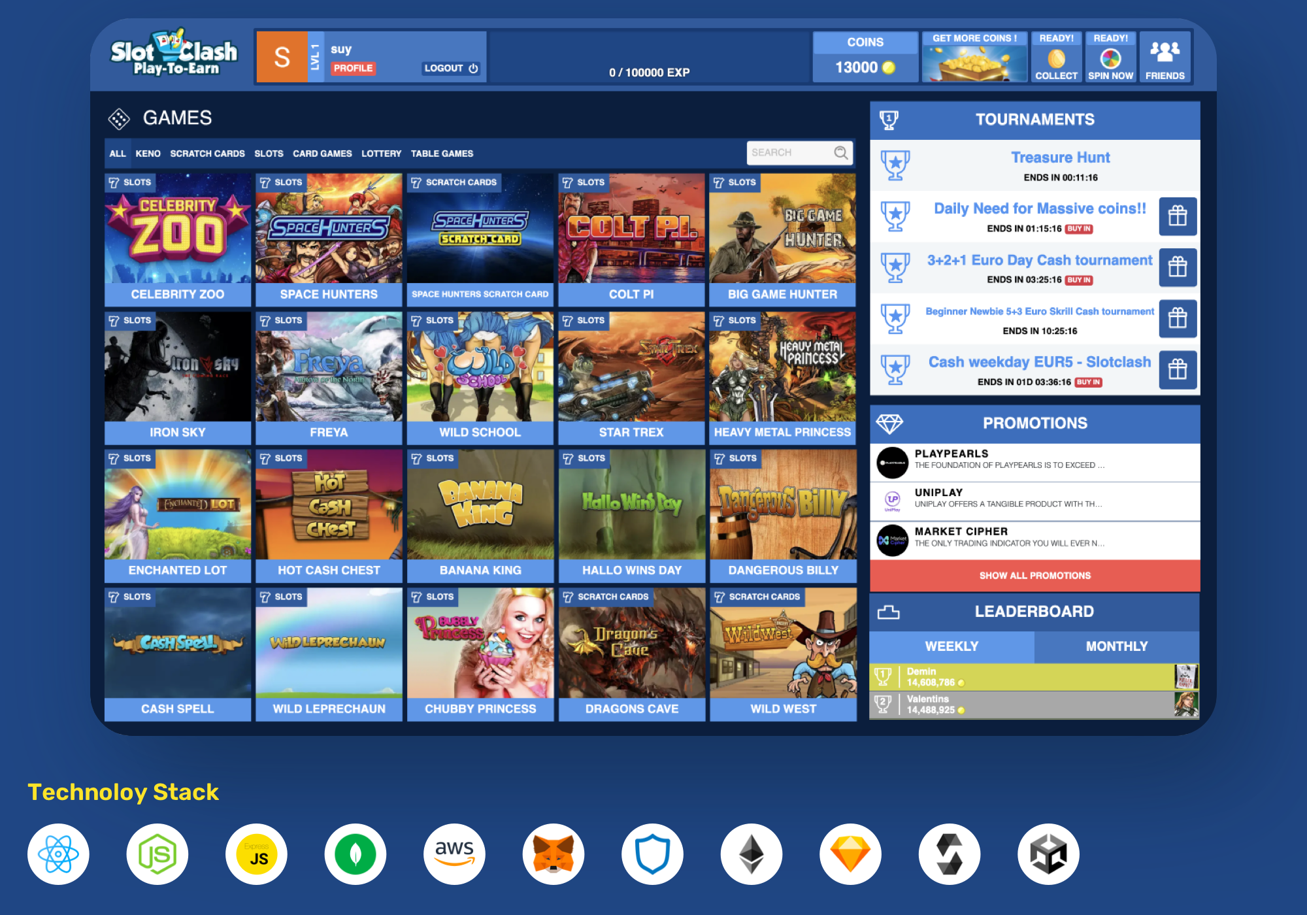This screenshot has height=915, width=1307.
Task: Click the React atom icon
Action: pyautogui.click(x=58, y=854)
